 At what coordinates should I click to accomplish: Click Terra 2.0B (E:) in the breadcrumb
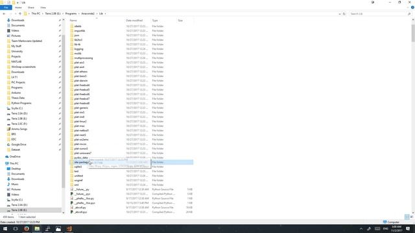(x=53, y=14)
